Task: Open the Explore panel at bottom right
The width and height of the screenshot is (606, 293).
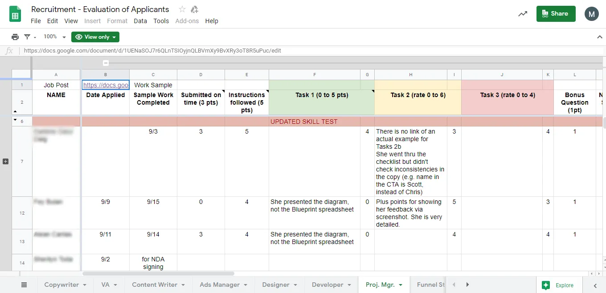Action: [559, 285]
